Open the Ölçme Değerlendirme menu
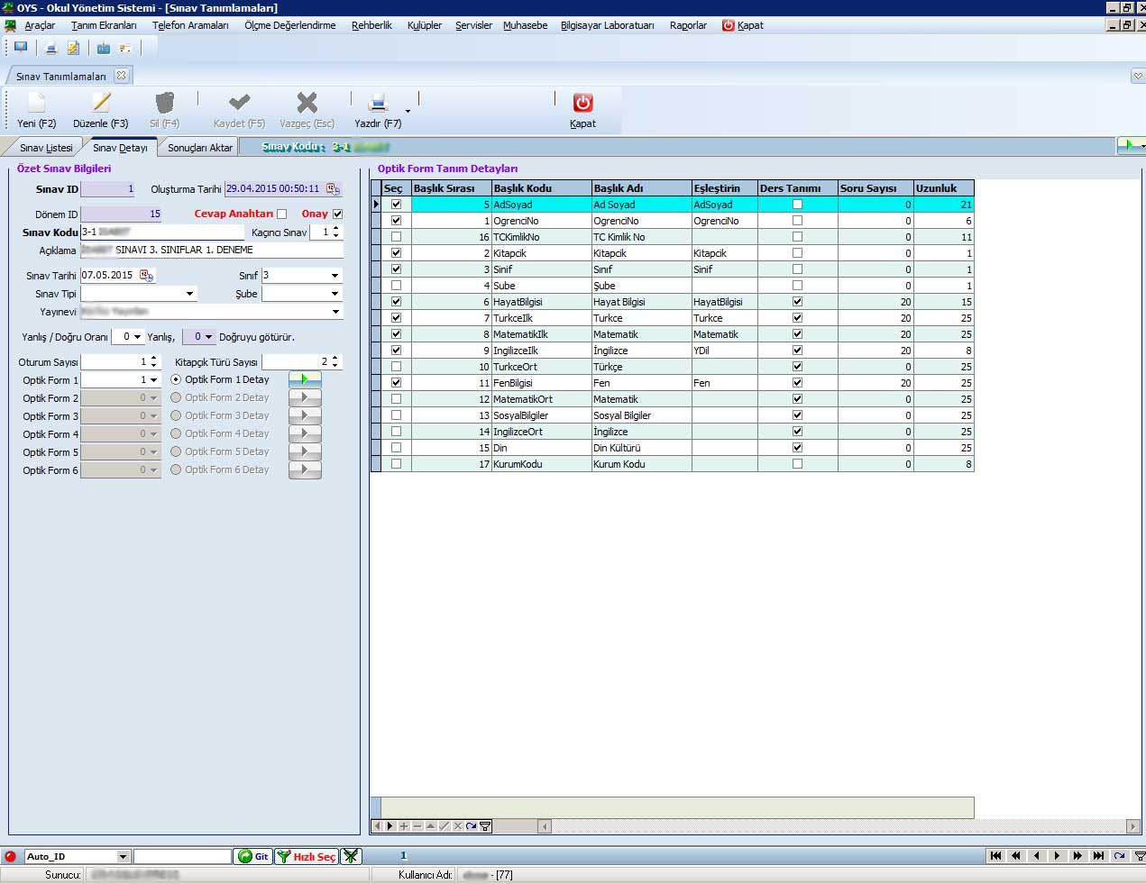 tap(289, 25)
